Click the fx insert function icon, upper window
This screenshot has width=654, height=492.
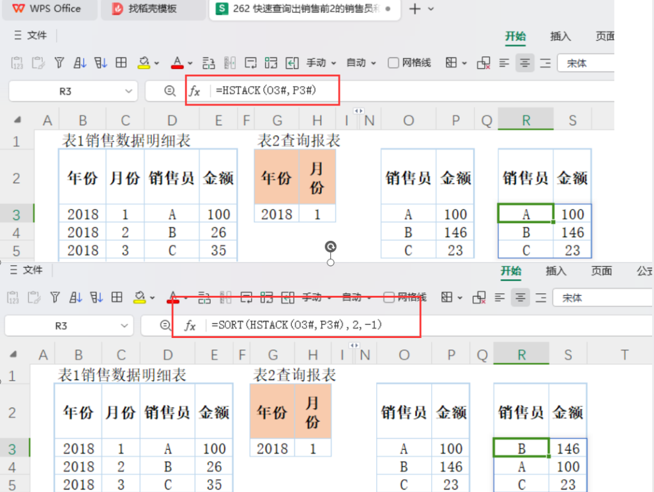[194, 91]
